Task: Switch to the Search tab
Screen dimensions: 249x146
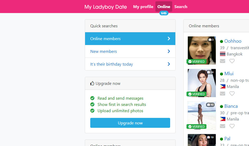Action: point(181,7)
